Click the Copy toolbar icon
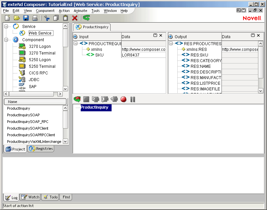The height and width of the screenshot is (210, 267). [x=56, y=18]
